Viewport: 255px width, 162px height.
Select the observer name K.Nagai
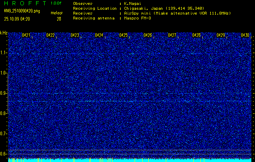pos(133,3)
